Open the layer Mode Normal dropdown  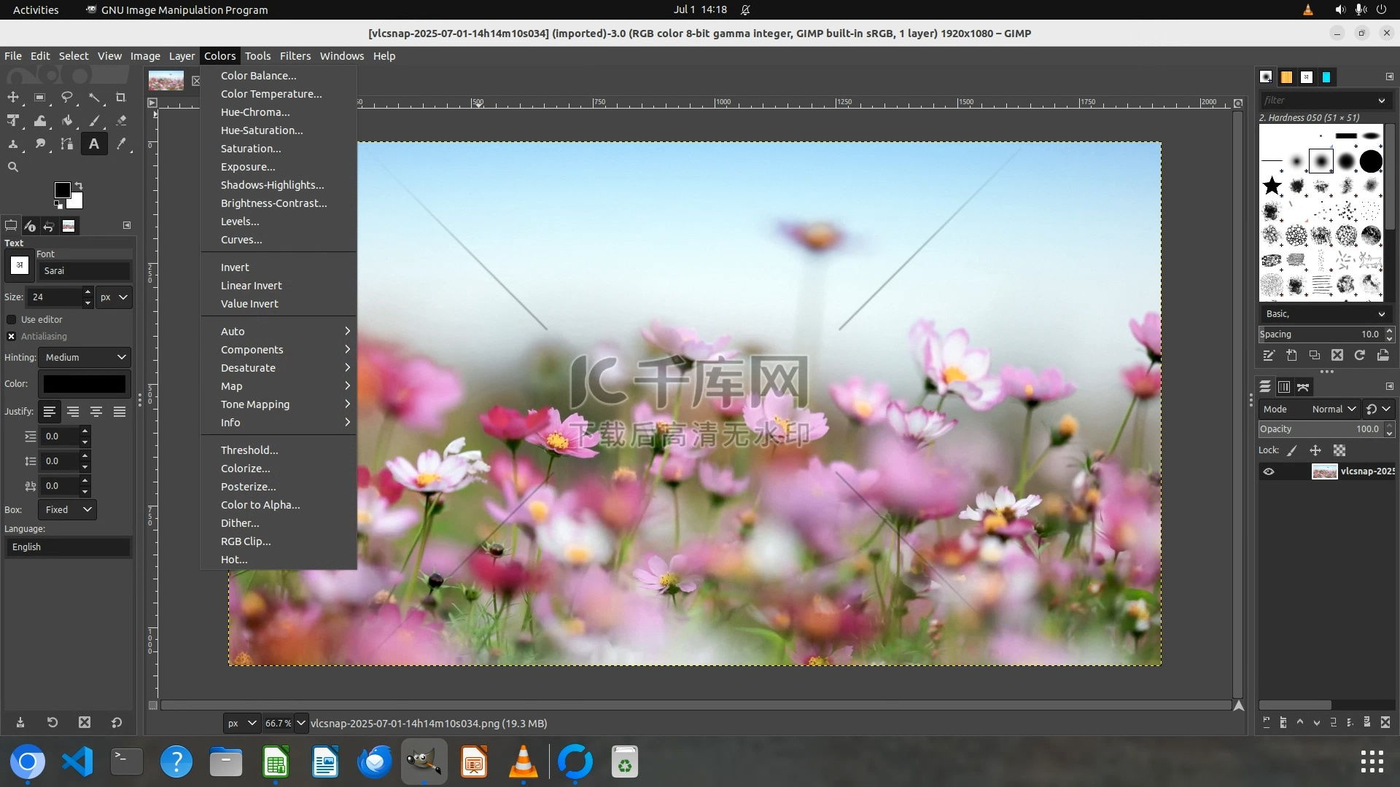coord(1333,409)
